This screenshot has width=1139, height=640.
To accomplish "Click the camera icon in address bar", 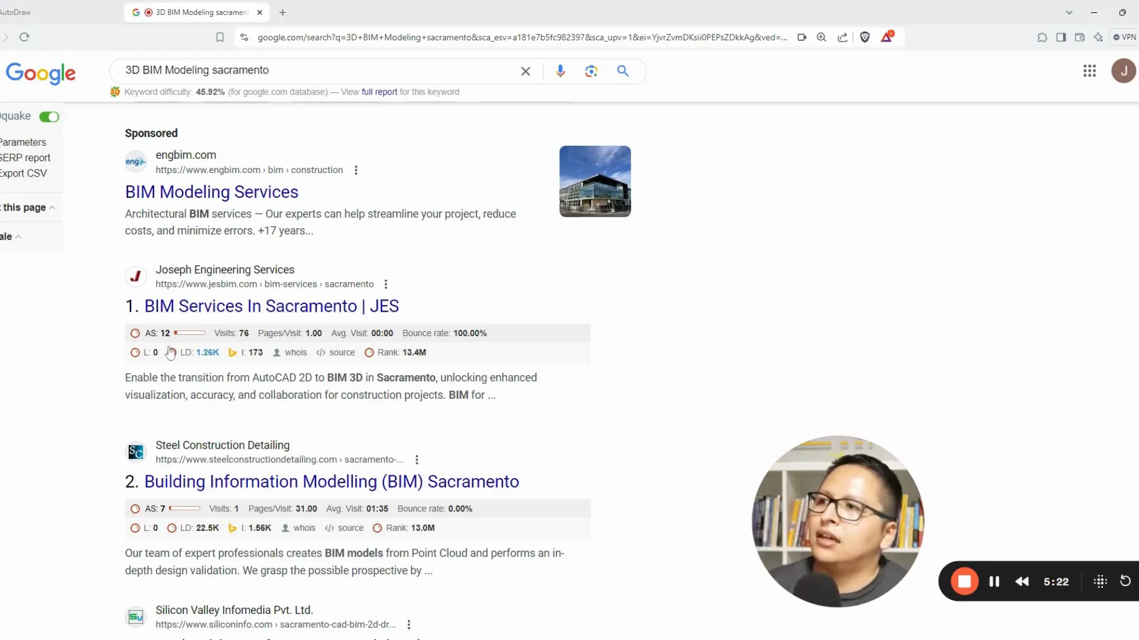I will pos(802,37).
